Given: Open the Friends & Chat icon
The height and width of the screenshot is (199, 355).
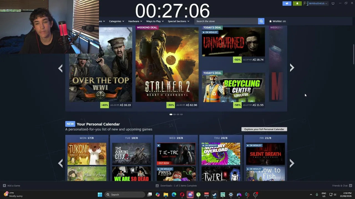Looking at the screenshot, I should coord(351,186).
